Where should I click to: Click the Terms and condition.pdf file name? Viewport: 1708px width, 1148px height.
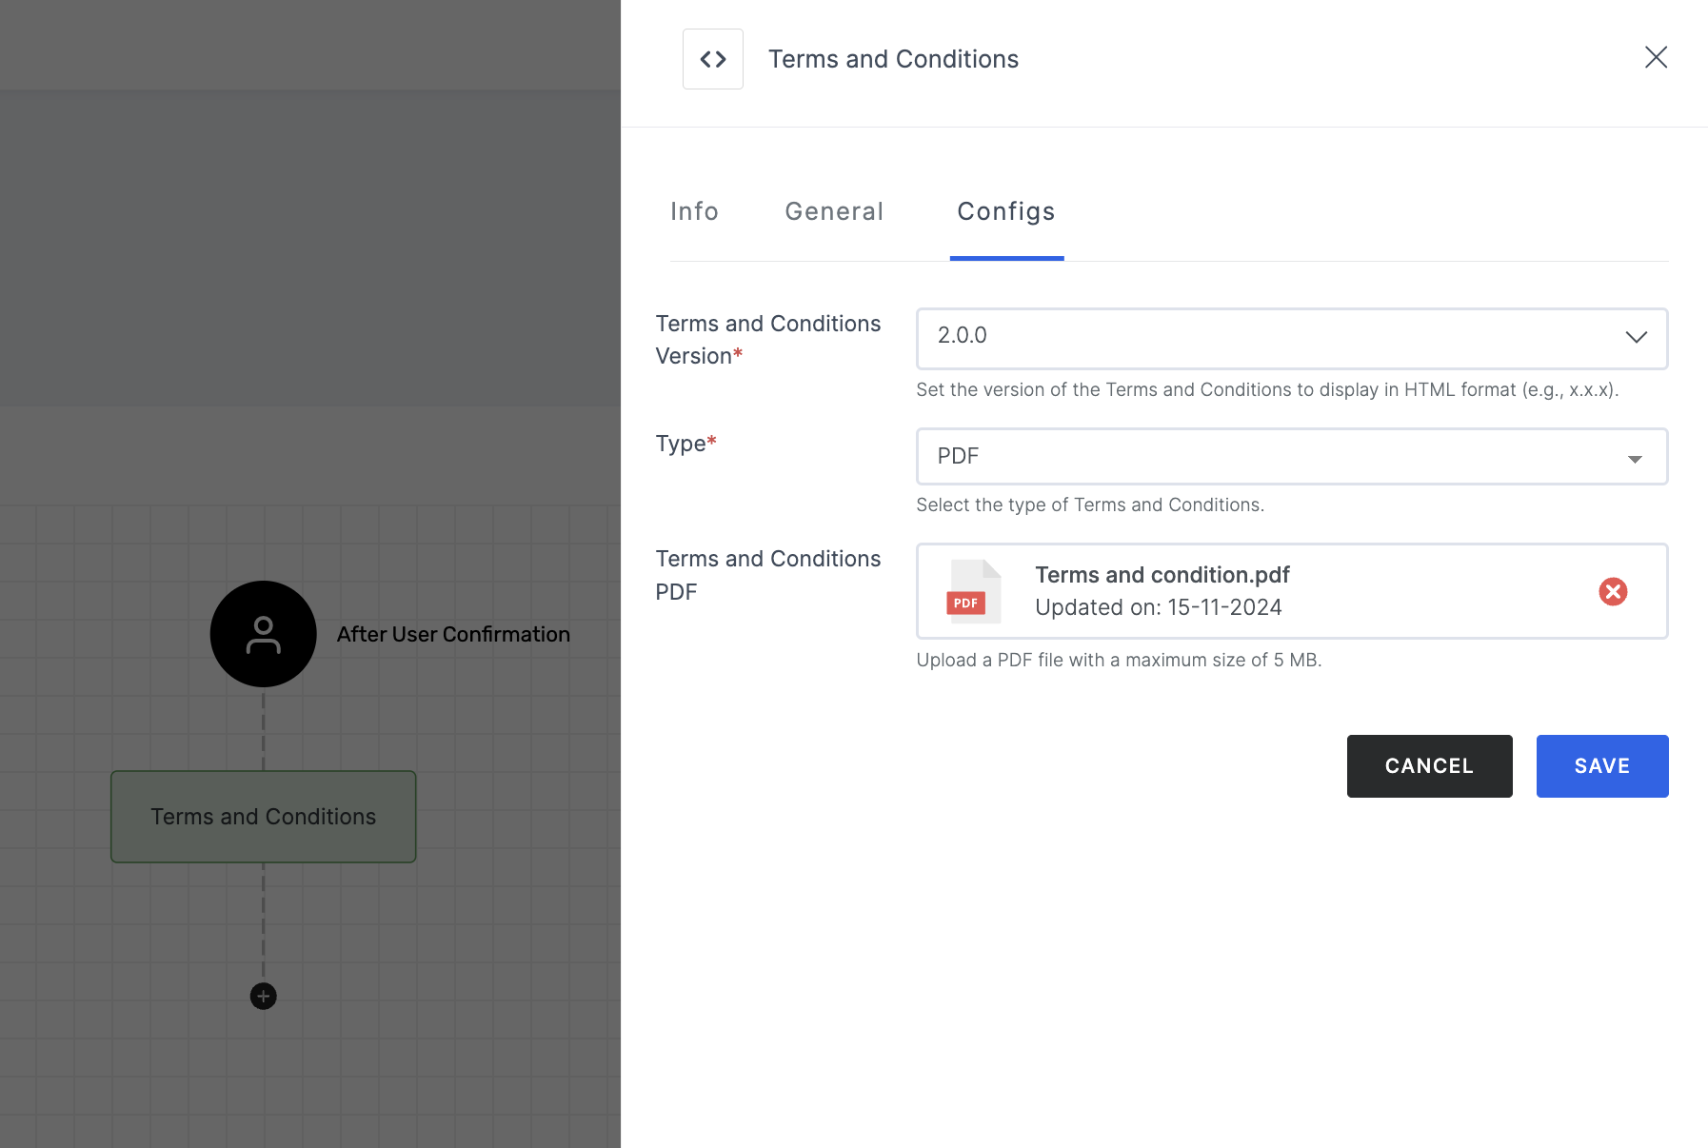pos(1162,575)
